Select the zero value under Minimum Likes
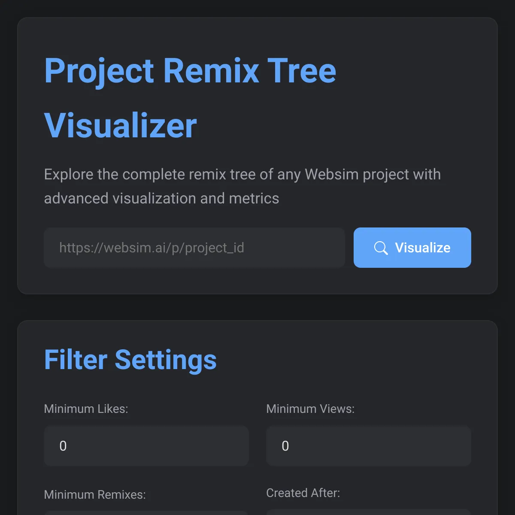Image resolution: width=515 pixels, height=515 pixels. 63,445
